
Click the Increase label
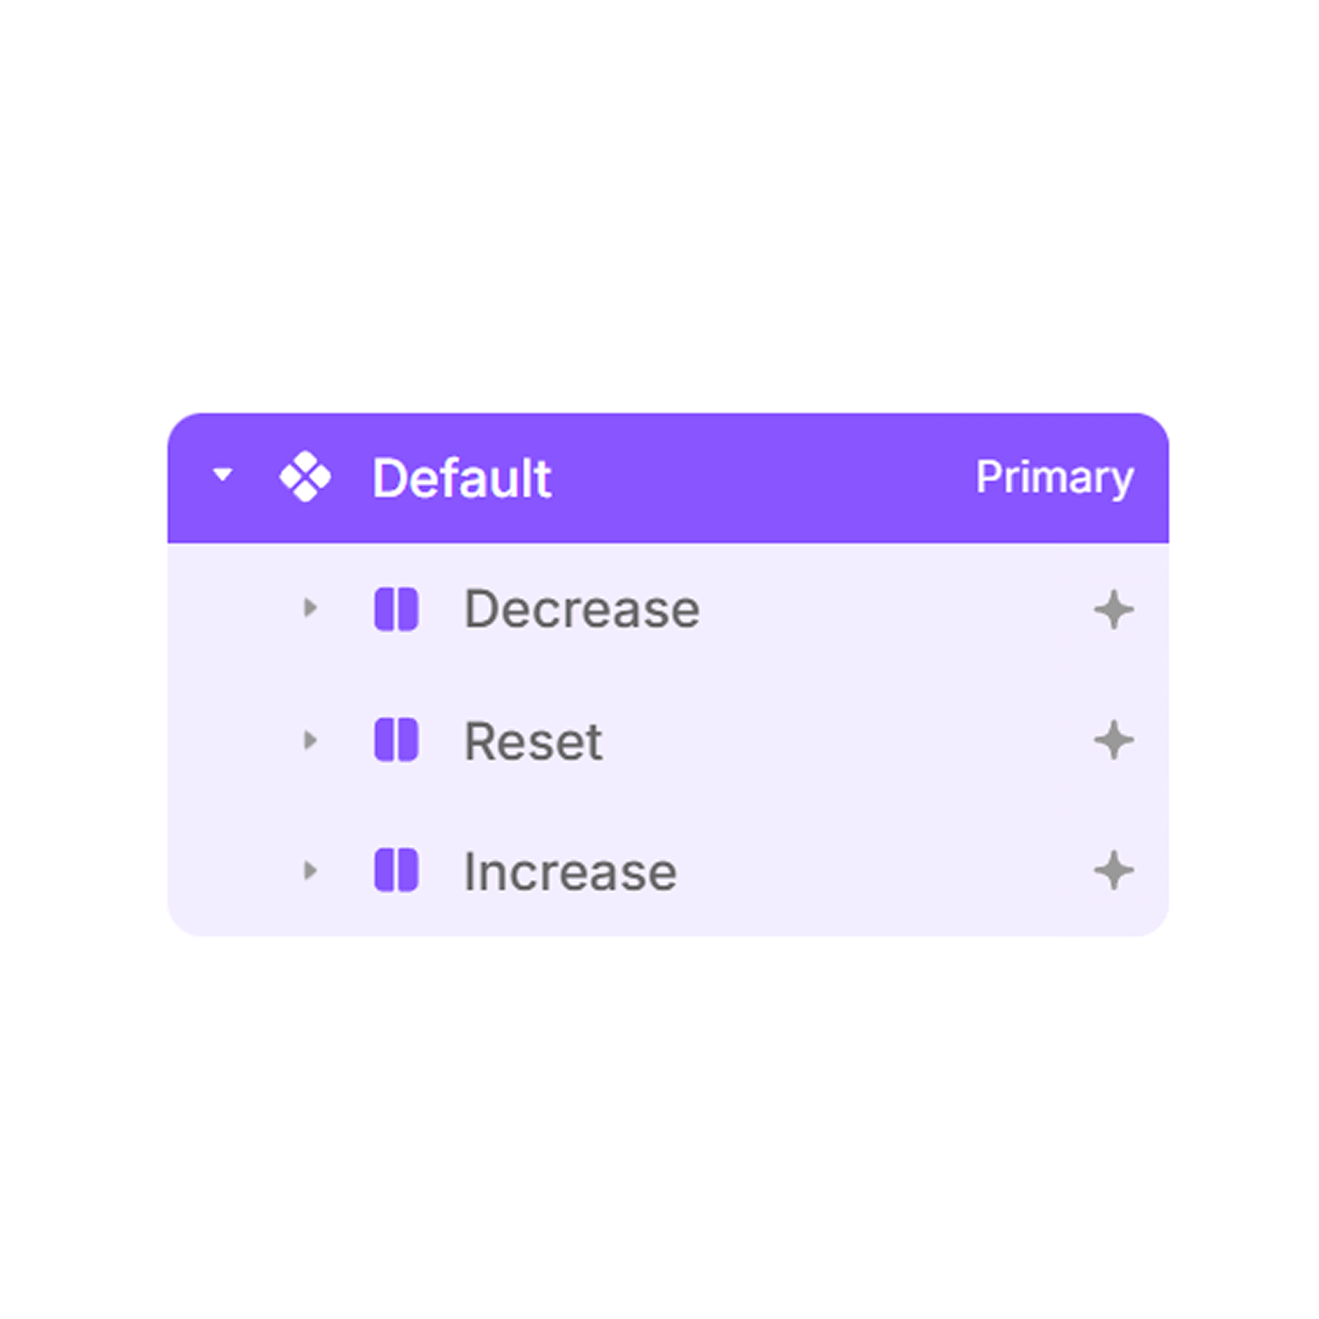570,871
